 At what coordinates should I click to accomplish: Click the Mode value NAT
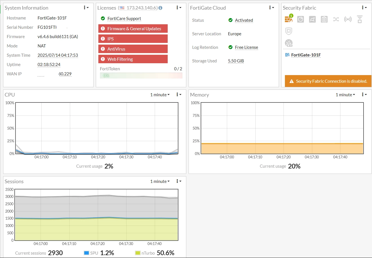42,46
